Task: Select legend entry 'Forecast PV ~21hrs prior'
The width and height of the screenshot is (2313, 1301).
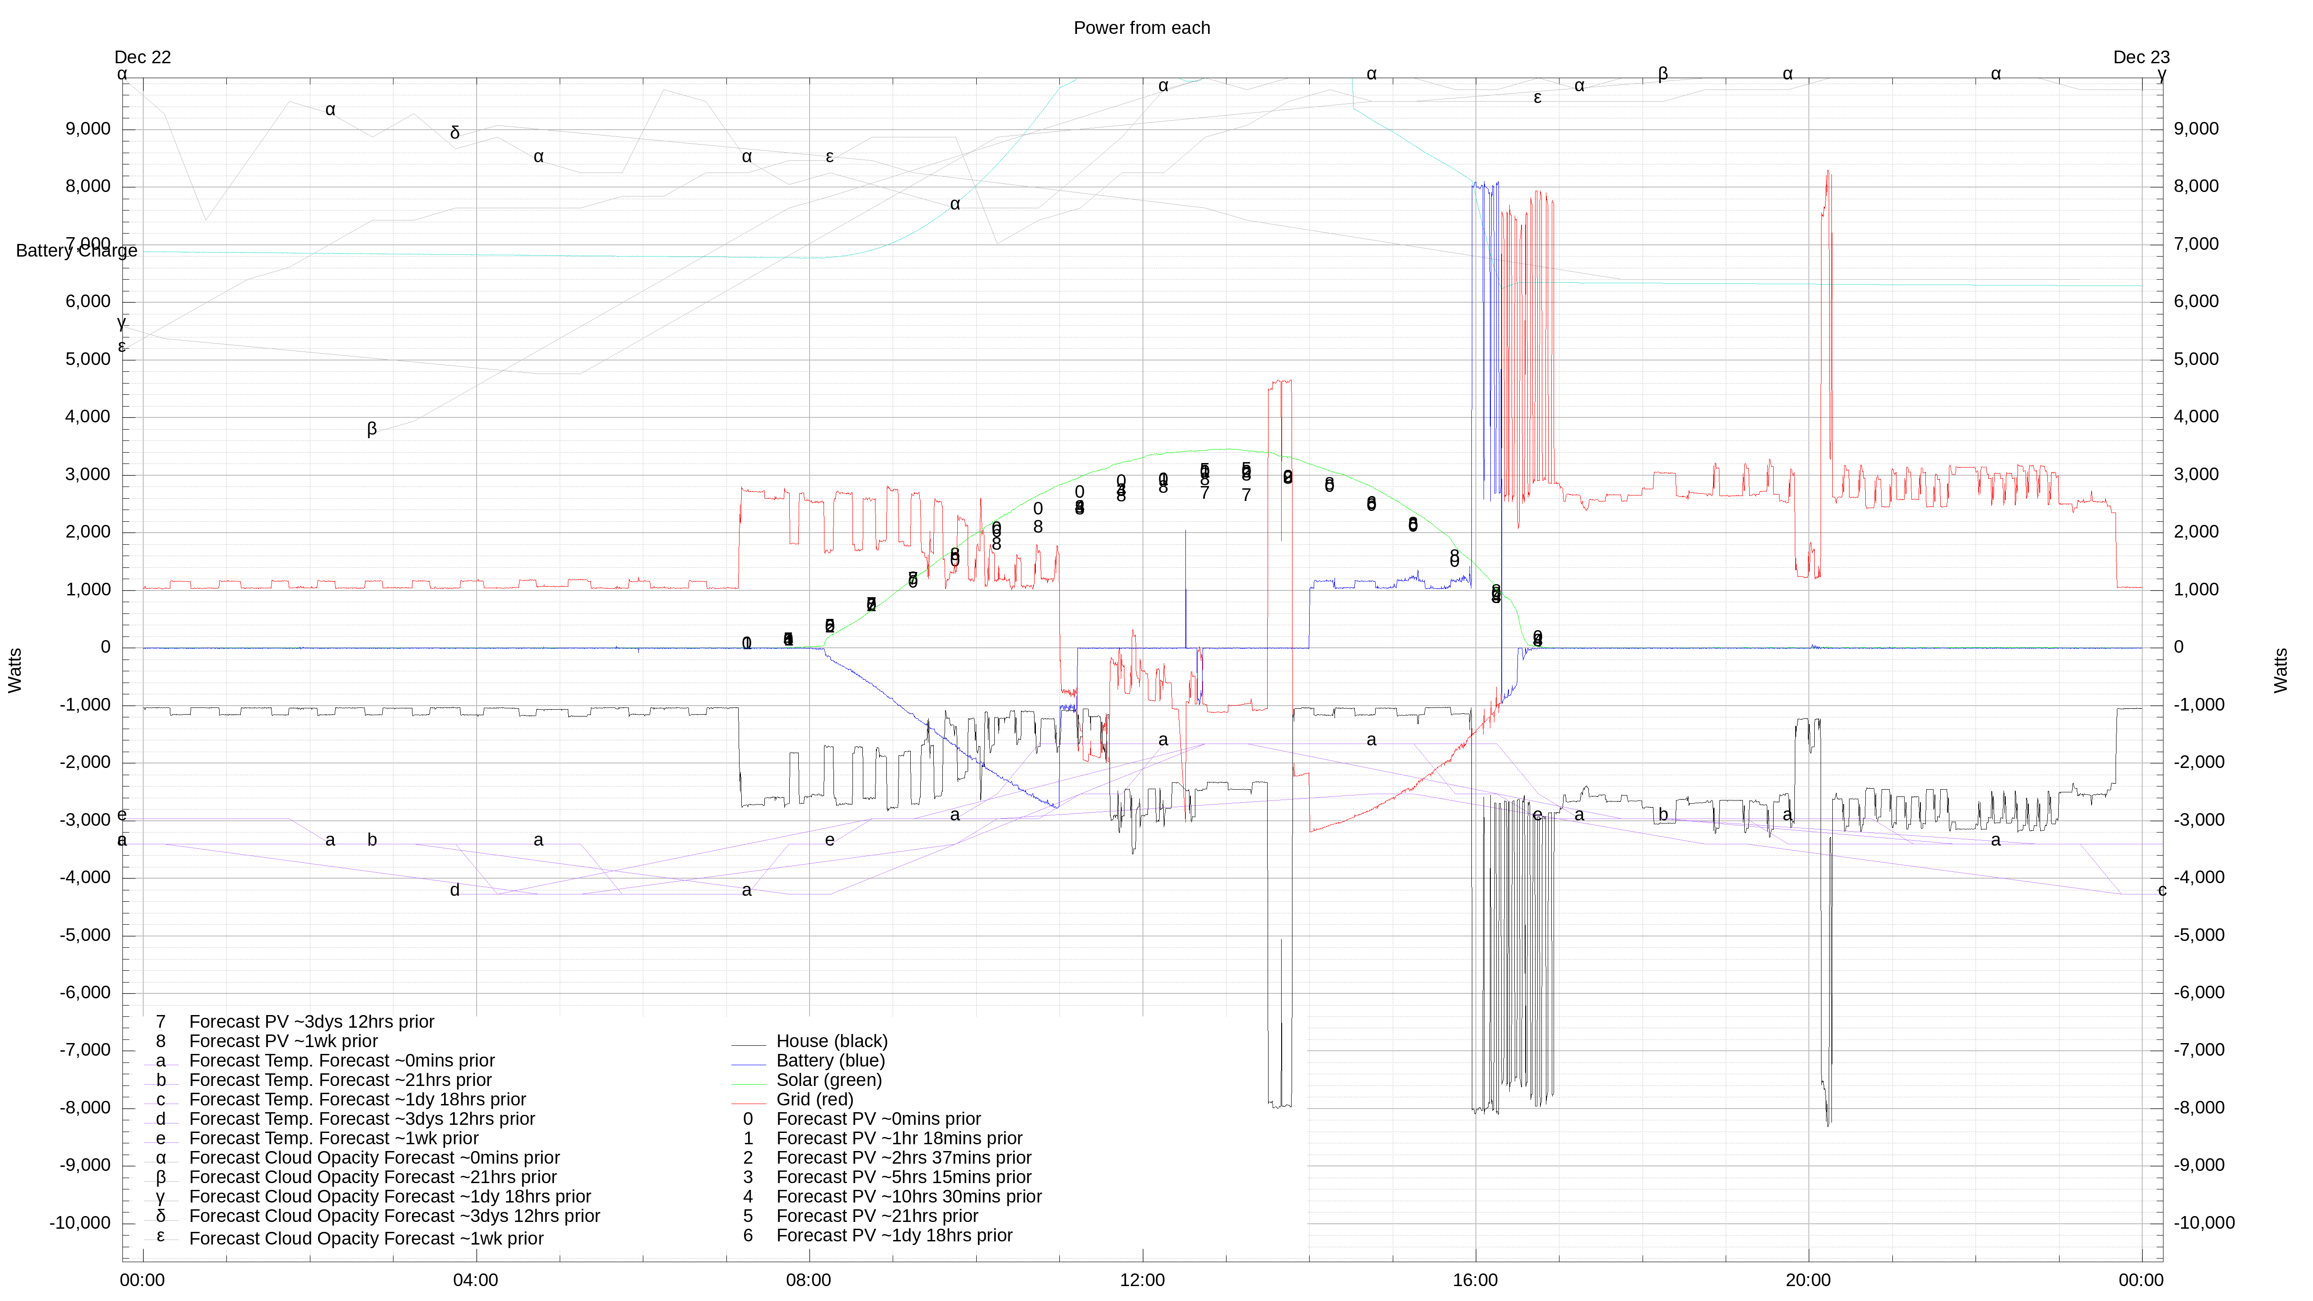Action: pos(877,1216)
